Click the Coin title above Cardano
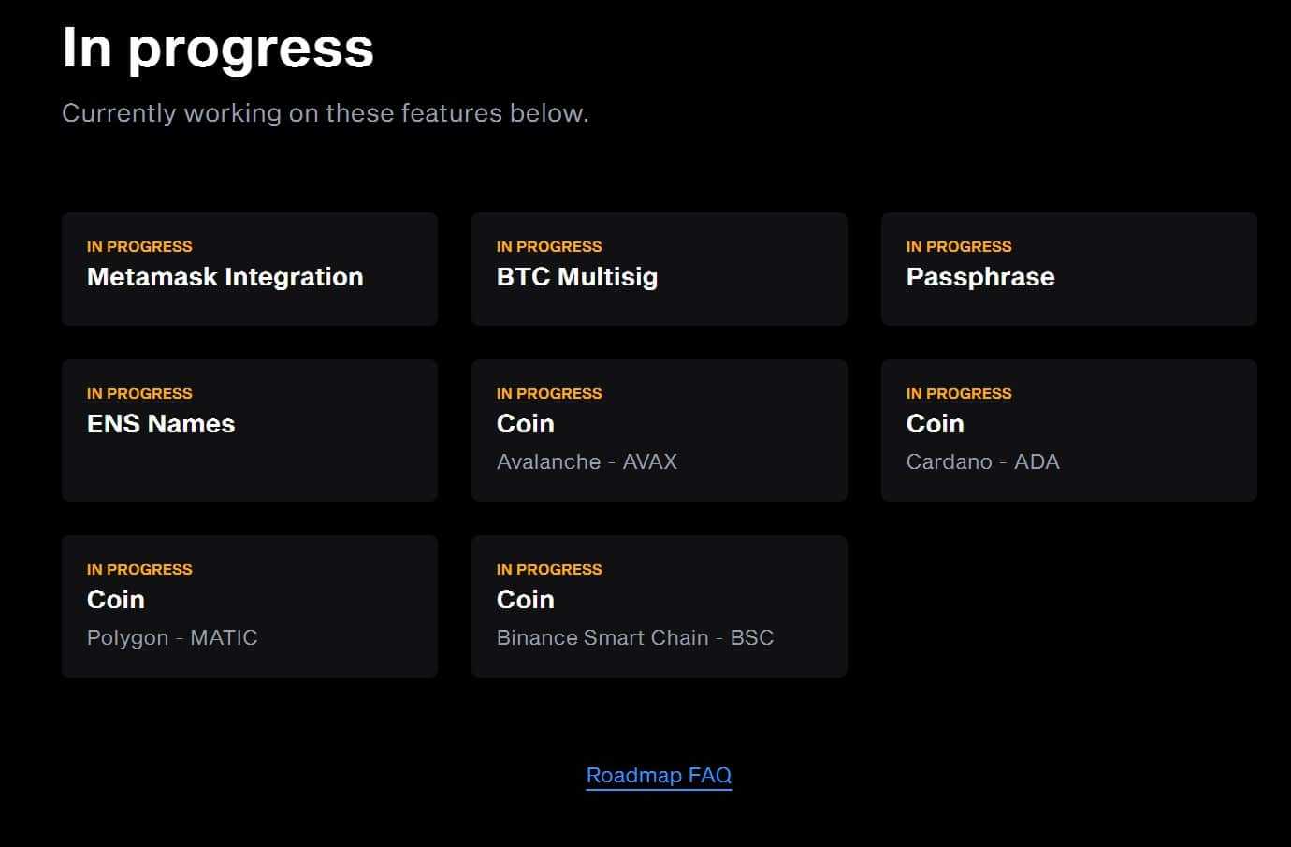The height and width of the screenshot is (847, 1291). (x=935, y=424)
